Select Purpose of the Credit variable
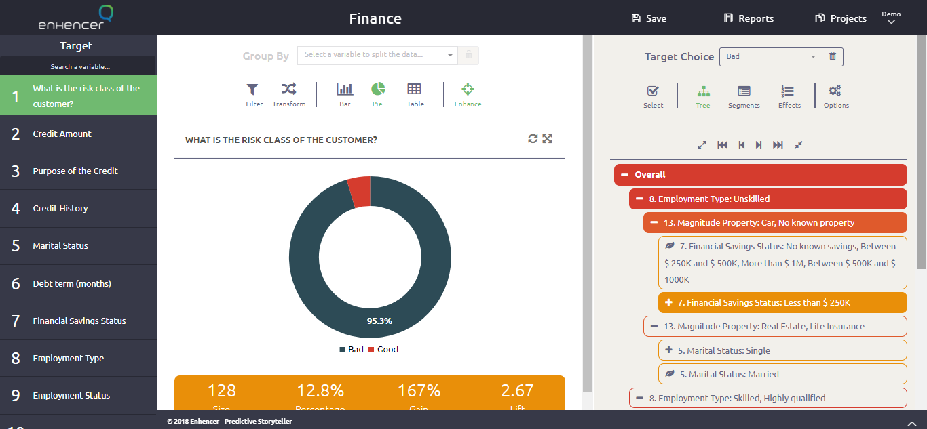The image size is (927, 429). pyautogui.click(x=78, y=171)
